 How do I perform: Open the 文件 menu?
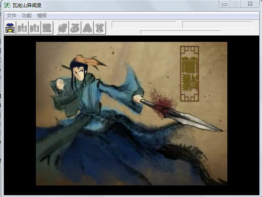tap(12, 16)
